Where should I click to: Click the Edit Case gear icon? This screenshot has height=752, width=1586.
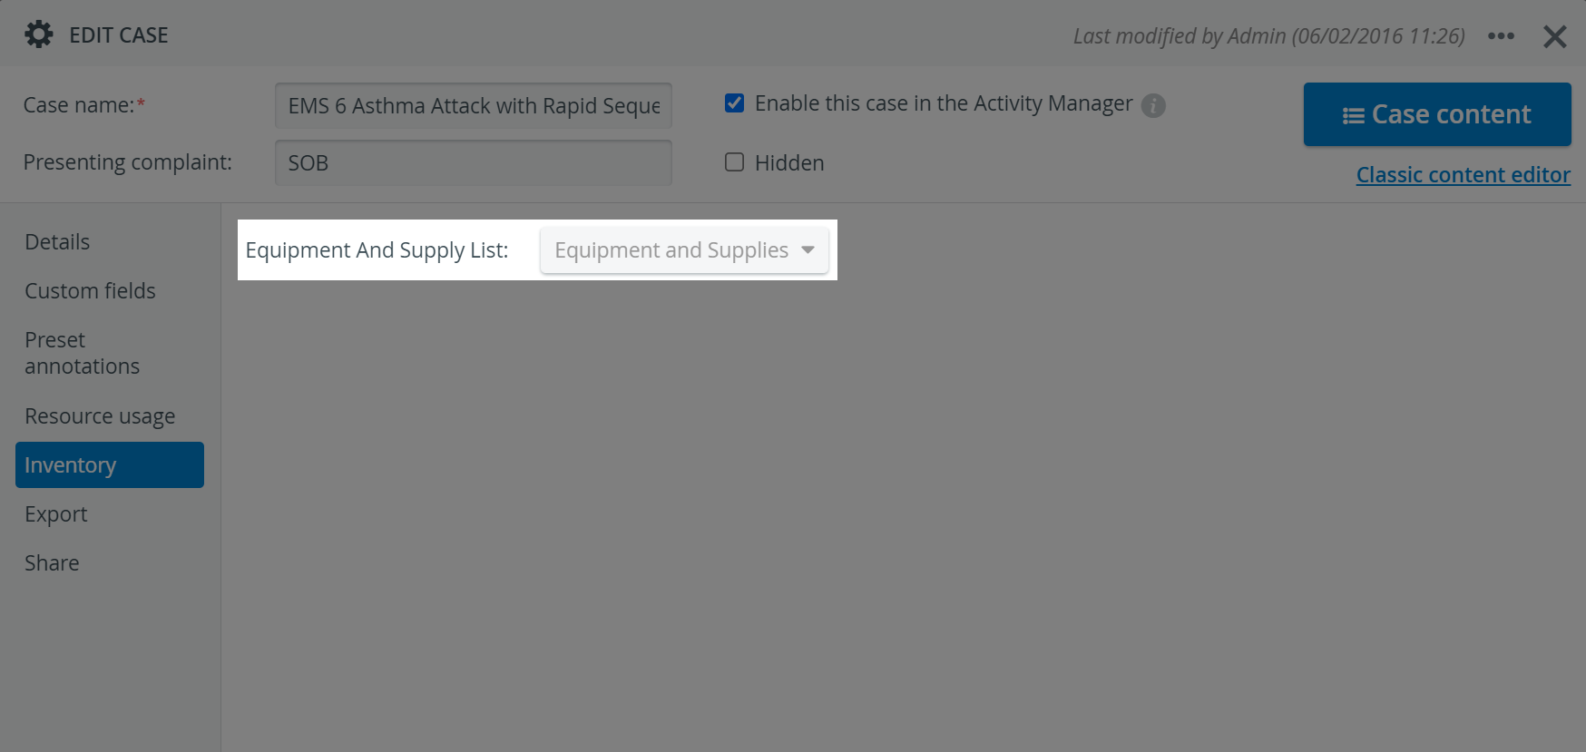click(x=38, y=34)
